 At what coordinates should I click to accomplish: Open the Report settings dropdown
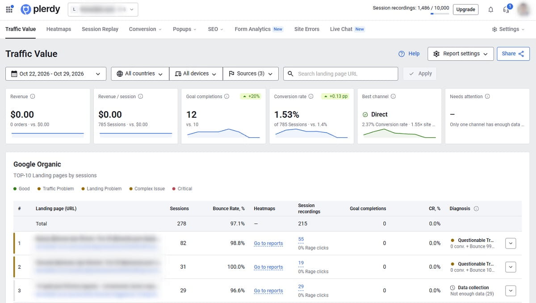point(461,54)
